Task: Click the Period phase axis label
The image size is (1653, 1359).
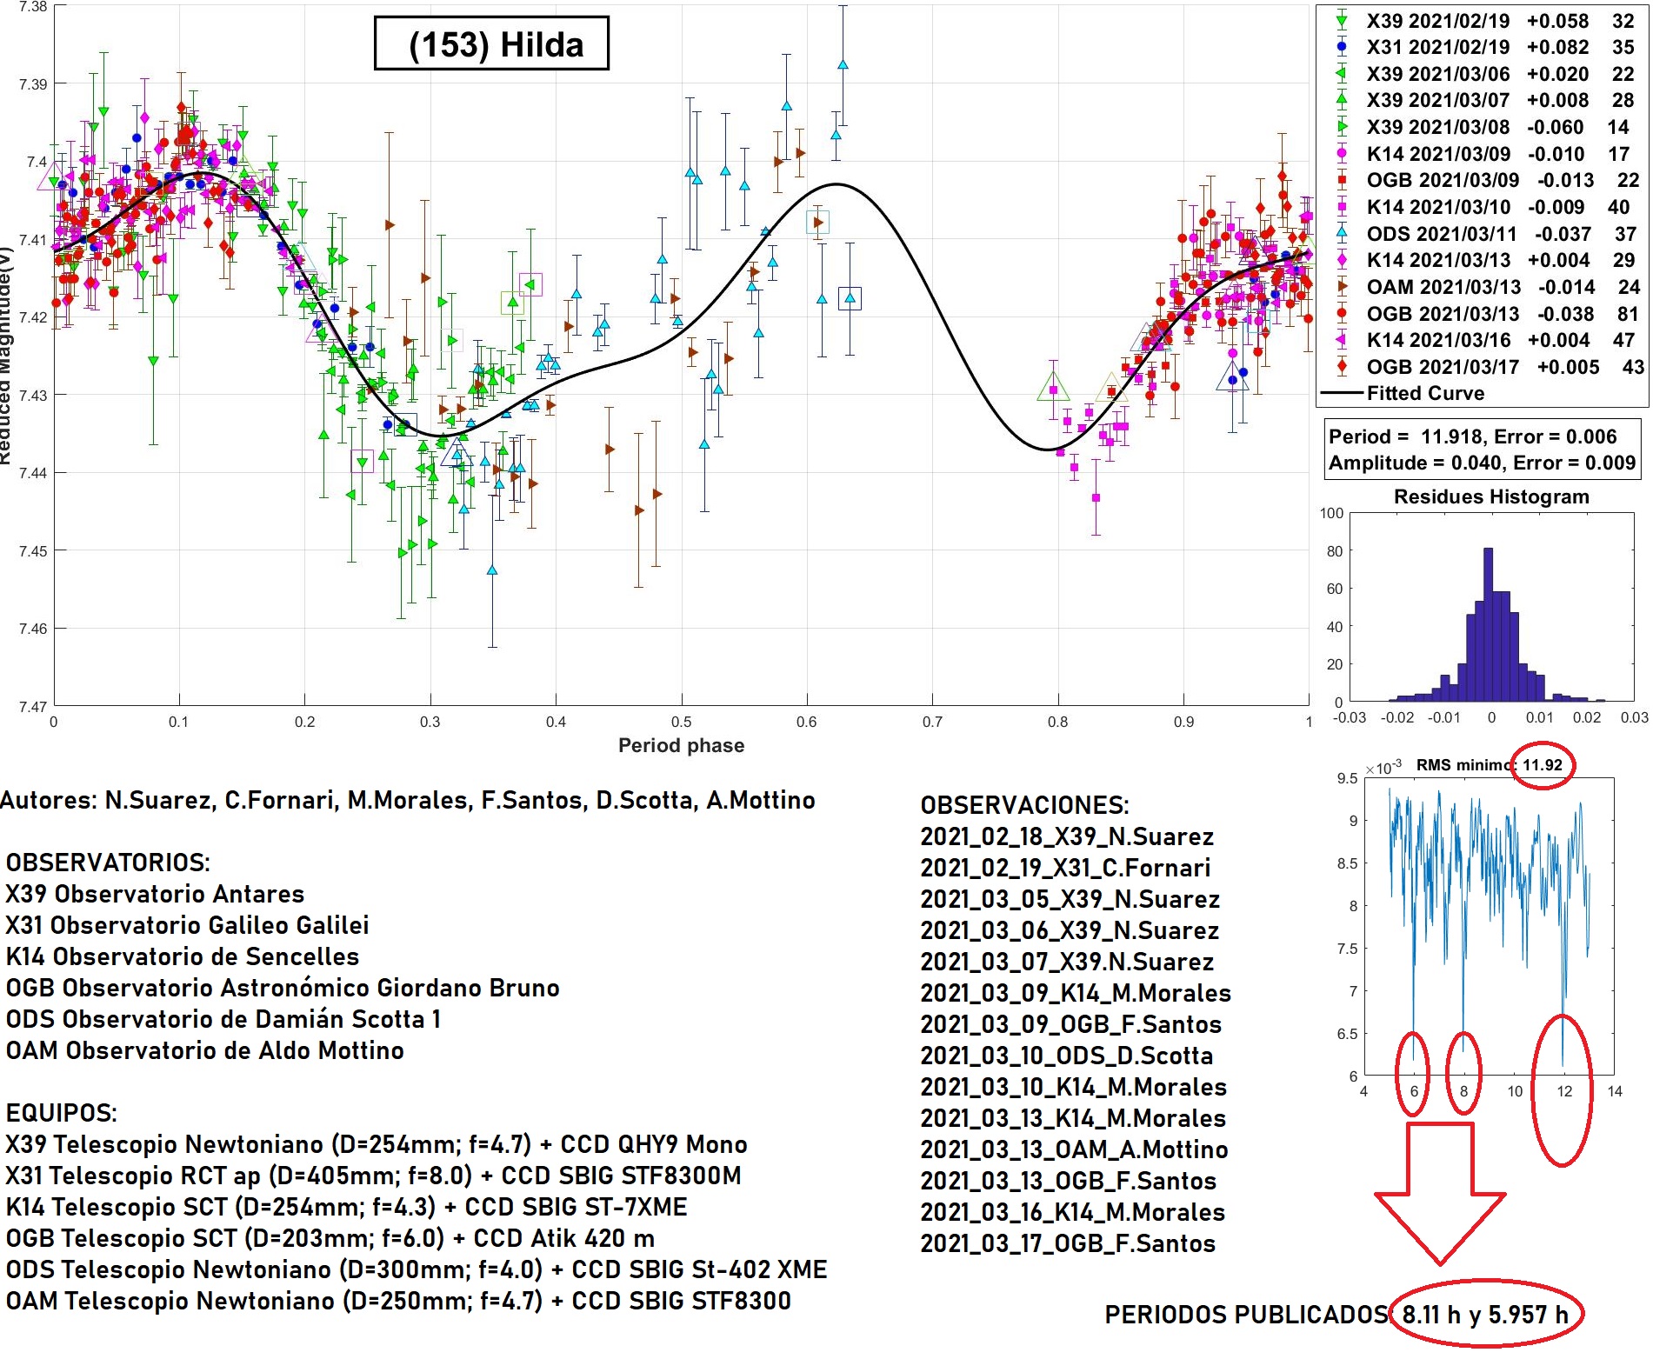Action: tap(681, 745)
